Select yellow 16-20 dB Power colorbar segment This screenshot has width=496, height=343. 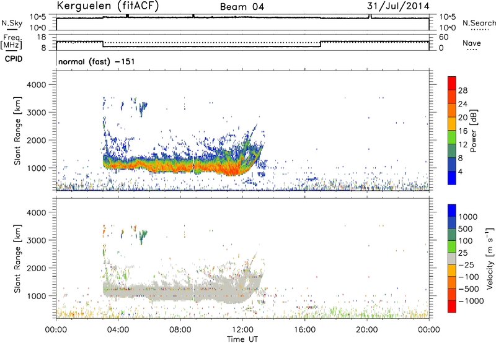pyautogui.click(x=452, y=124)
